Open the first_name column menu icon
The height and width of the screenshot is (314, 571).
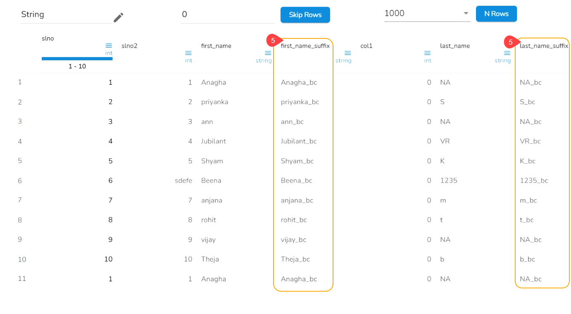[x=268, y=53]
